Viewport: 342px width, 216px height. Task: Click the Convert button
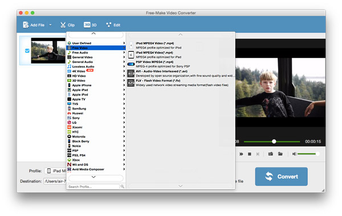tap(282, 176)
